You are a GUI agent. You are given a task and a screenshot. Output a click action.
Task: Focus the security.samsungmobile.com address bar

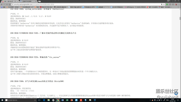point(87,4)
